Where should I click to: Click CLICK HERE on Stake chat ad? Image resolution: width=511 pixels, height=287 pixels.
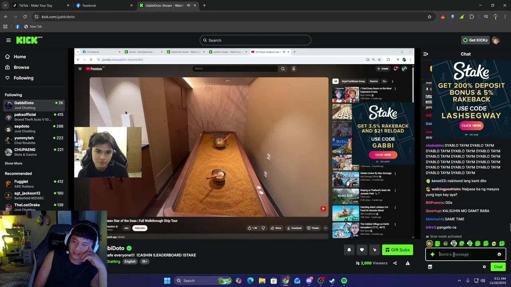coord(471,126)
